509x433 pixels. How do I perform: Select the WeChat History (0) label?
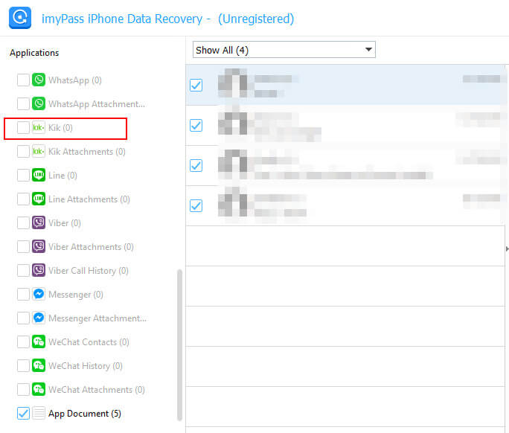click(86, 366)
